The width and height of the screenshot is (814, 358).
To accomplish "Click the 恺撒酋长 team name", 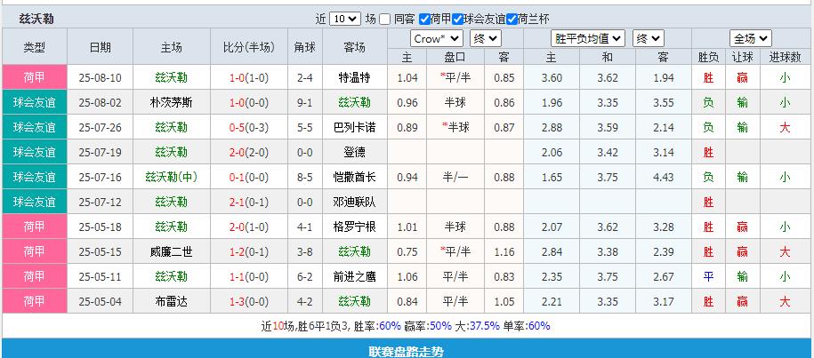I will click(354, 177).
